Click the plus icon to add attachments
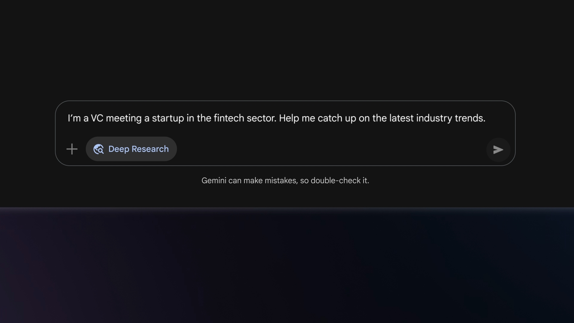 [72, 149]
